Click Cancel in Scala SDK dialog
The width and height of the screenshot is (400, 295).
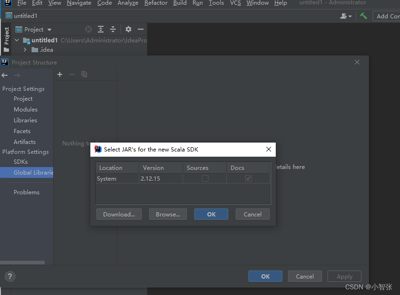click(253, 214)
